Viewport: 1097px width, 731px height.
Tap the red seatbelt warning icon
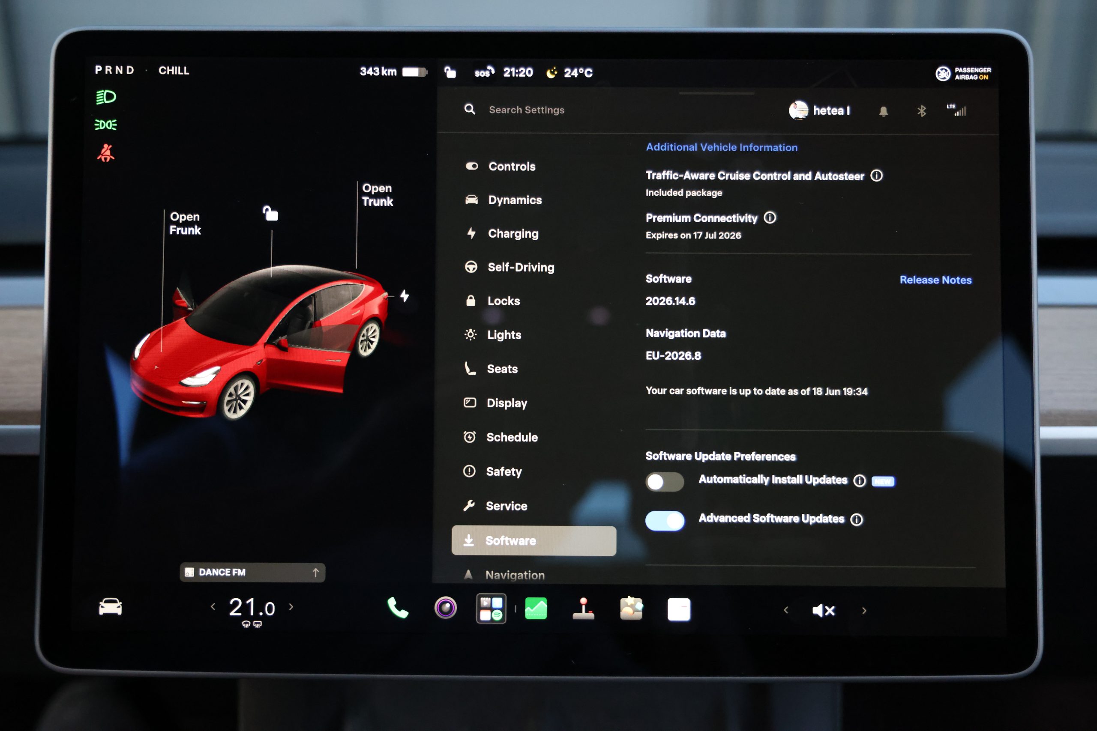[x=106, y=153]
